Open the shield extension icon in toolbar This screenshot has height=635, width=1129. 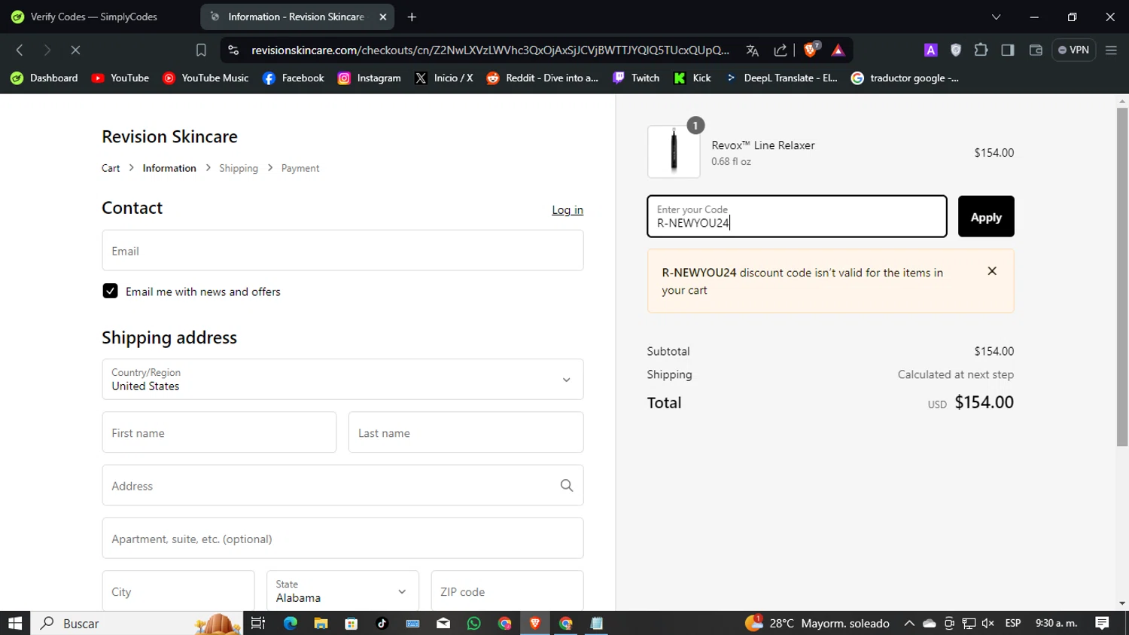point(956,50)
